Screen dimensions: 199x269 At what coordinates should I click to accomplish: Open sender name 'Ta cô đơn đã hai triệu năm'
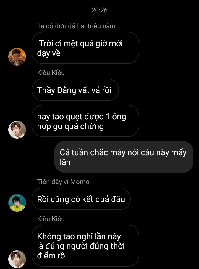(x=76, y=26)
